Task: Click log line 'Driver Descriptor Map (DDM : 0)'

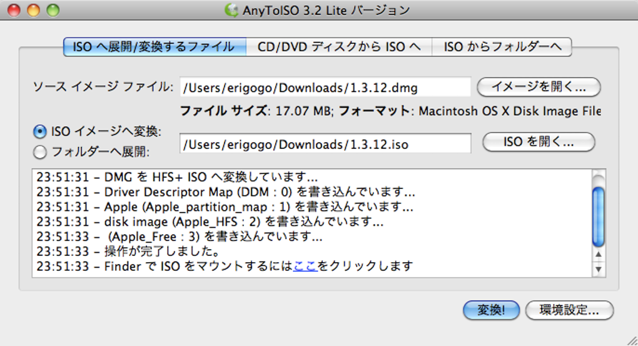Action: (x=226, y=191)
